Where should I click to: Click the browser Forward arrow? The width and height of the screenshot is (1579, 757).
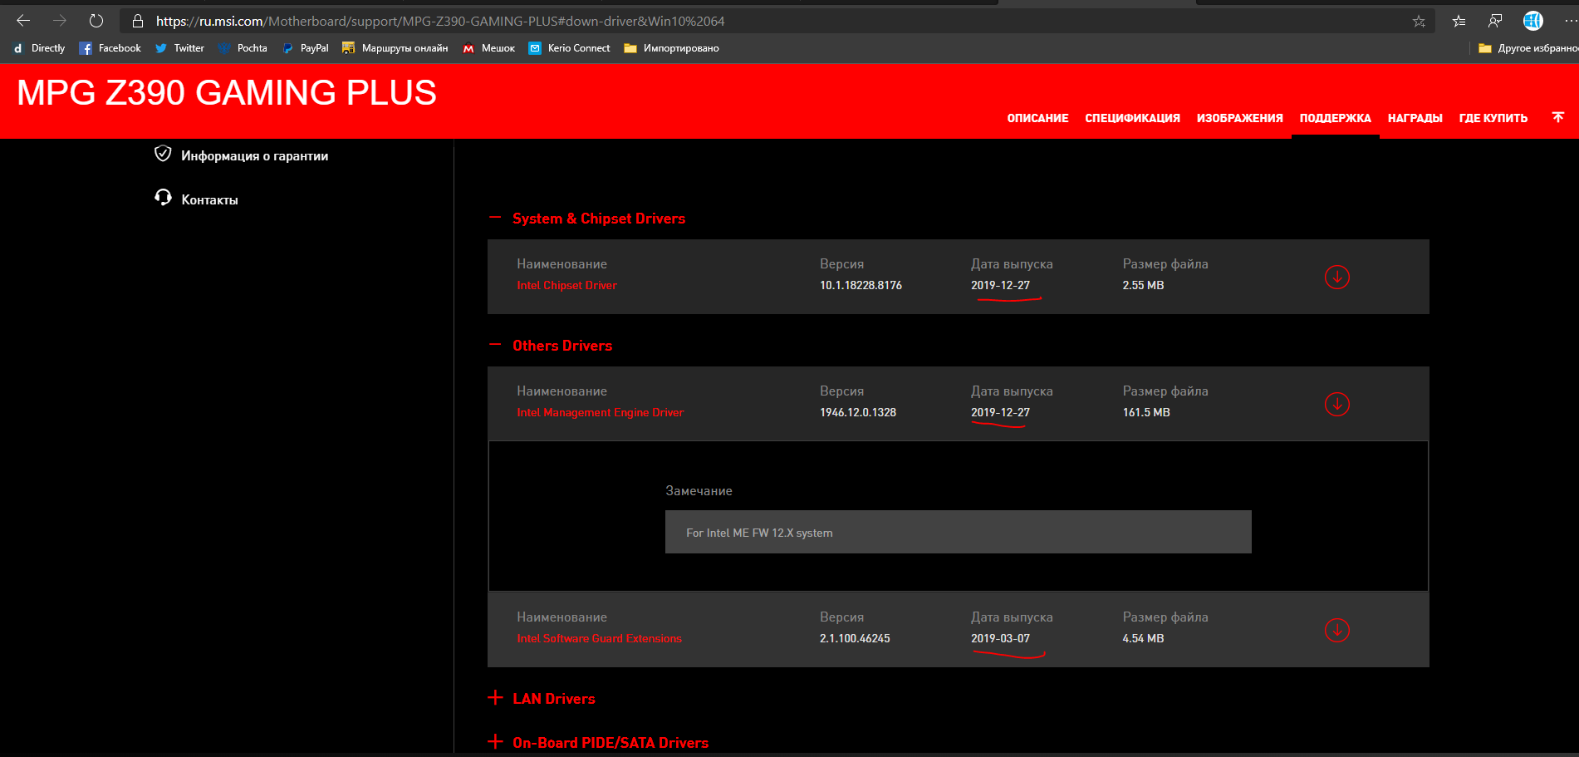[x=60, y=21]
